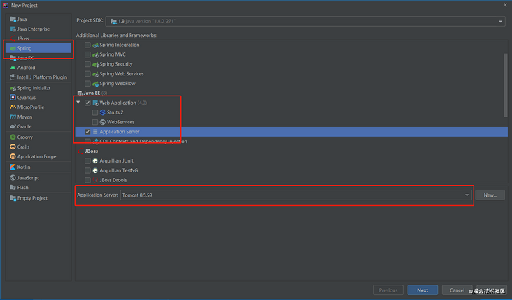Click the Quarkus icon
The width and height of the screenshot is (512, 300).
click(13, 98)
